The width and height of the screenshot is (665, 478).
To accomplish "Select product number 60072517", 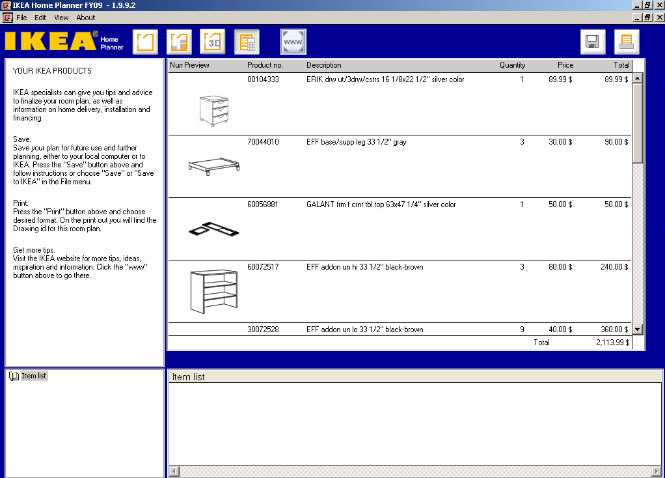I will [x=263, y=267].
